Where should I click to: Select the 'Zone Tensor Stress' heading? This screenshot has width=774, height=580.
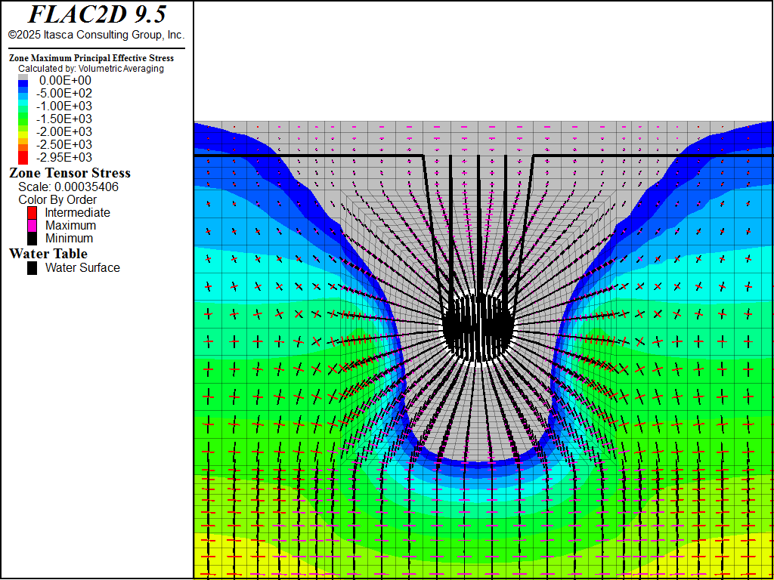(70, 173)
